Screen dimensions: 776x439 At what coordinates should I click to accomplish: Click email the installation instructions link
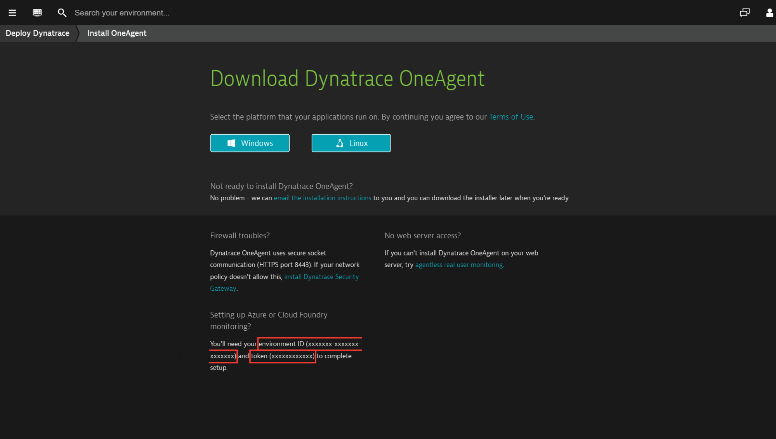pyautogui.click(x=322, y=198)
